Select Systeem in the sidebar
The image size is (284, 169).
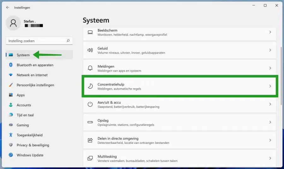[39, 55]
